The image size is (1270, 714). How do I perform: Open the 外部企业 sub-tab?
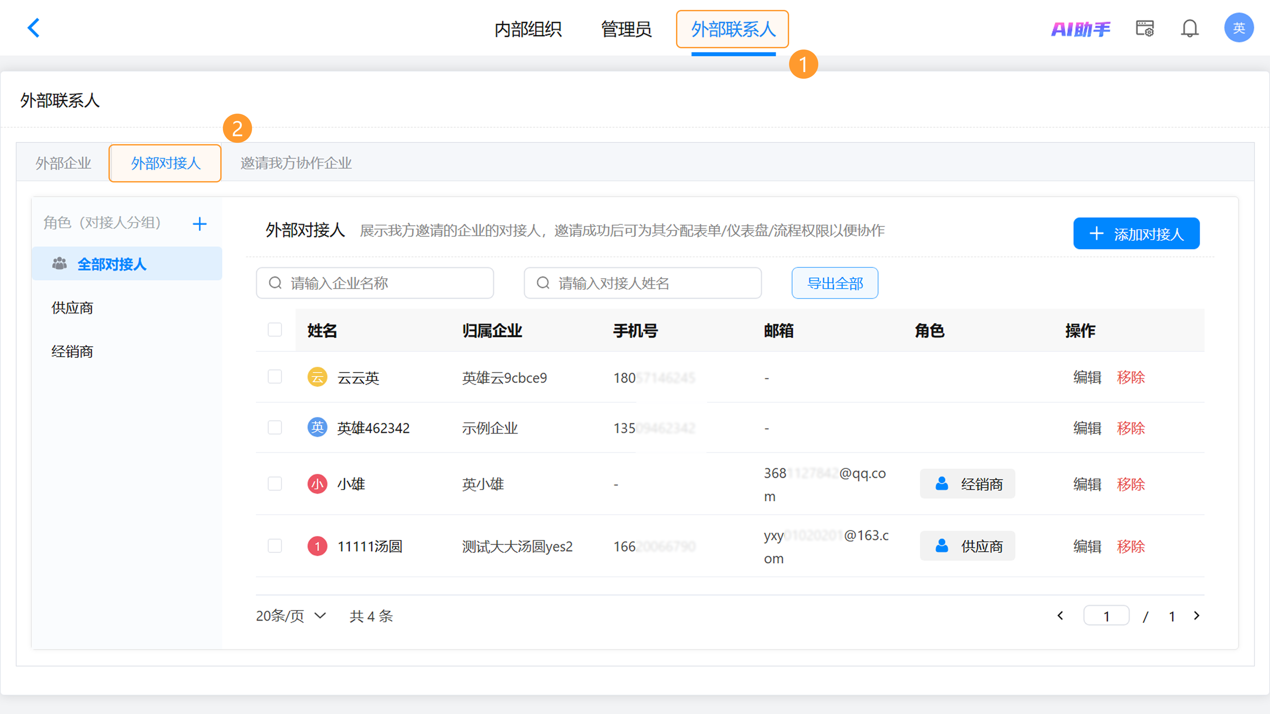(63, 163)
